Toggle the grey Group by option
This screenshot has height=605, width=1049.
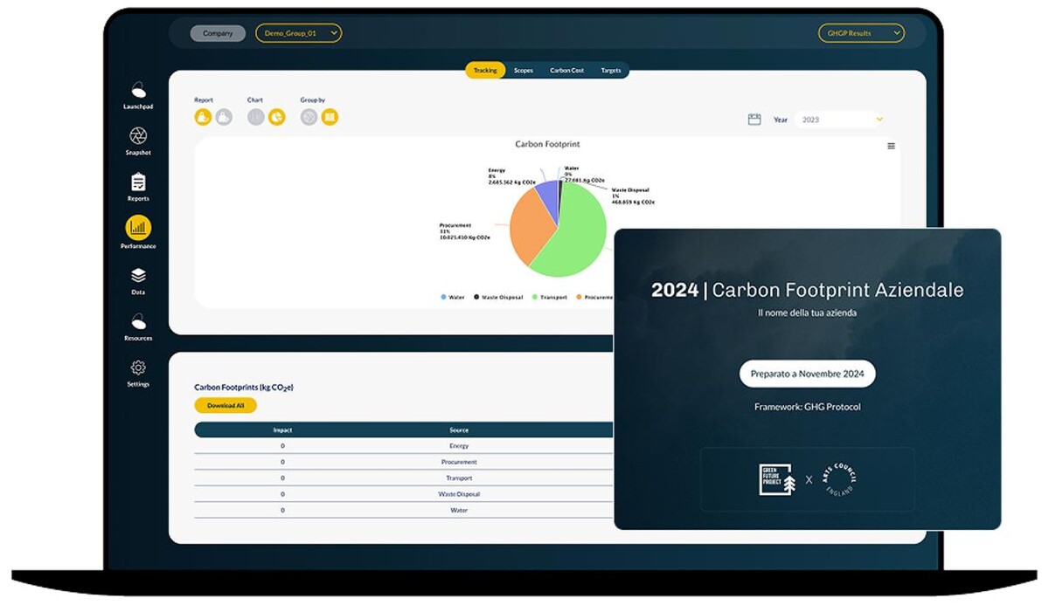(309, 117)
